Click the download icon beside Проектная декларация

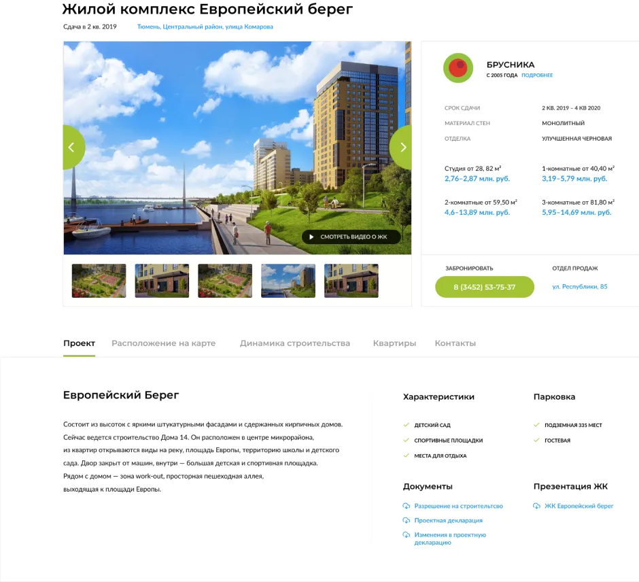click(407, 520)
